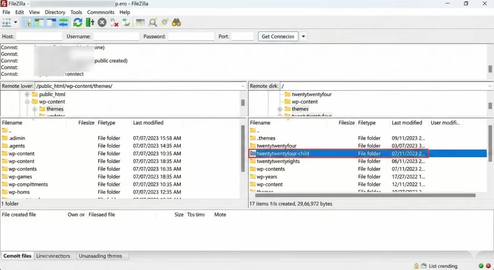Click the Disconnect from server icon
This screenshot has height=270, width=494.
click(x=114, y=23)
